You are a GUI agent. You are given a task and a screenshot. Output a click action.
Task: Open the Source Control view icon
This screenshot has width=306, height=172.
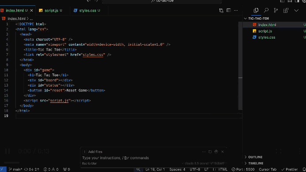276,10
